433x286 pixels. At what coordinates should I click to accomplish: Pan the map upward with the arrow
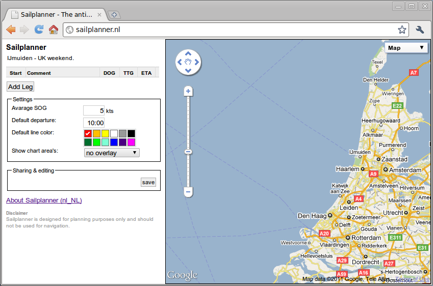(188, 53)
